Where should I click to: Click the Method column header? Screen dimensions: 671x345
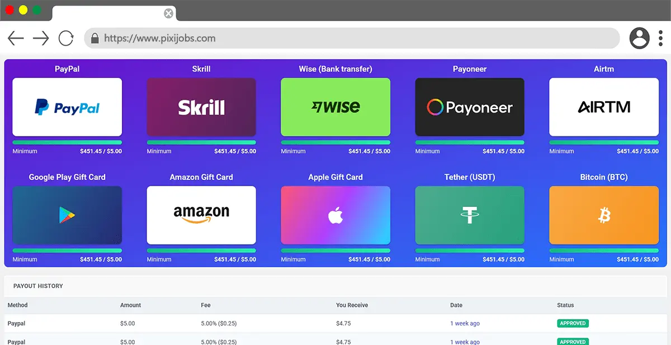[x=17, y=305]
